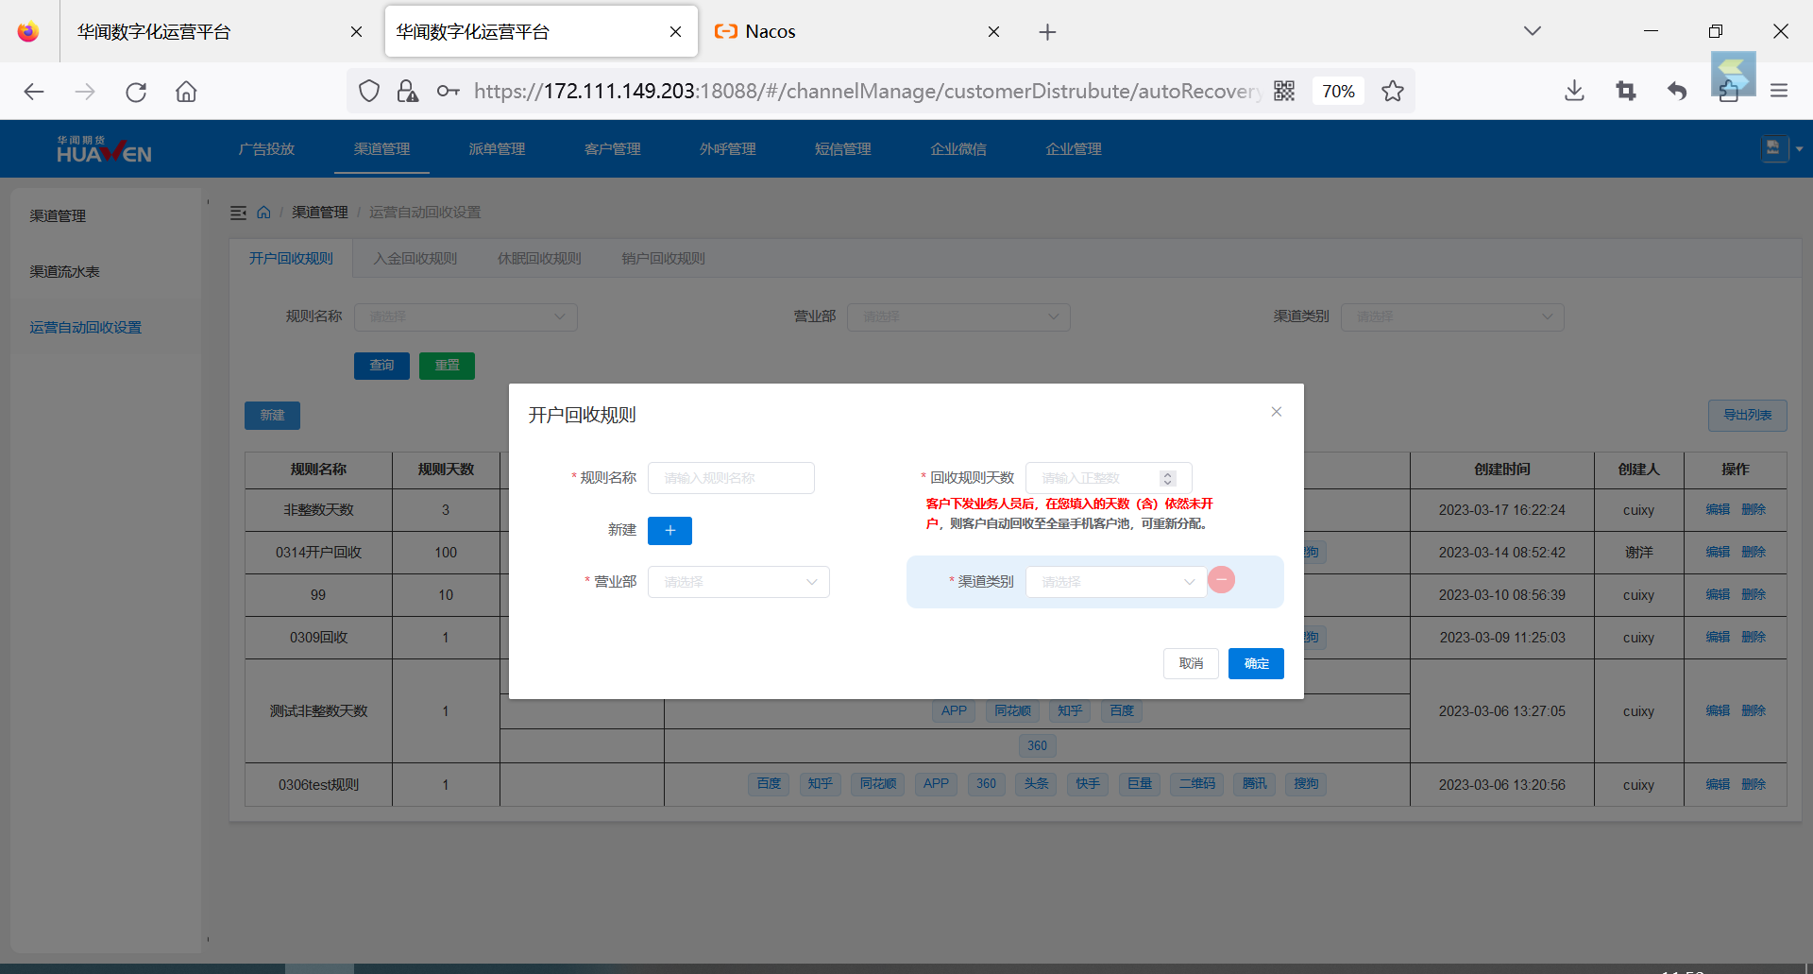Click the saved password key icon

pyautogui.click(x=448, y=91)
